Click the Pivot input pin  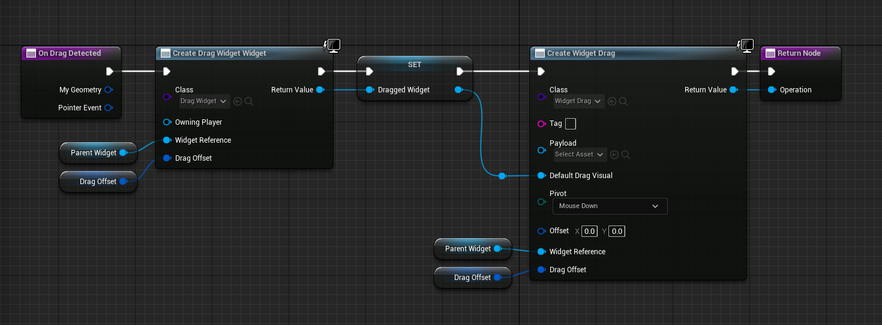pyautogui.click(x=541, y=202)
